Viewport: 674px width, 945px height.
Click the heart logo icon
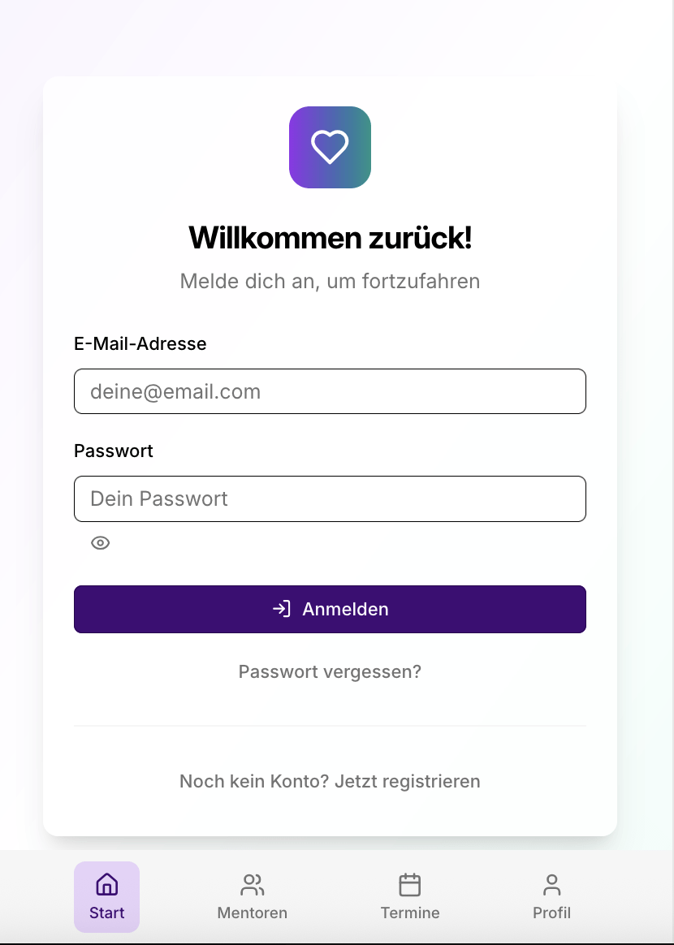330,147
